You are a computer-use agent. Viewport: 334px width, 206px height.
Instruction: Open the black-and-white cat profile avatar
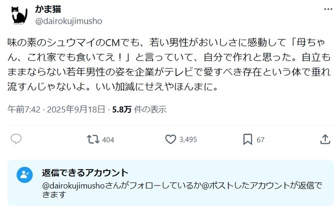click(20, 15)
